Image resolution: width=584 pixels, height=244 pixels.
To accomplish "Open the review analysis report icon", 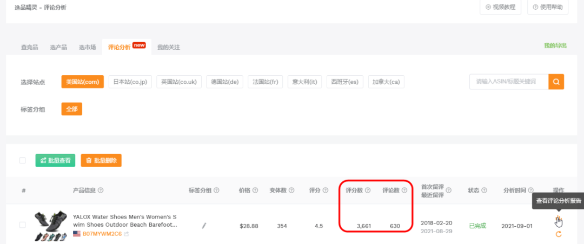I will tap(558, 220).
